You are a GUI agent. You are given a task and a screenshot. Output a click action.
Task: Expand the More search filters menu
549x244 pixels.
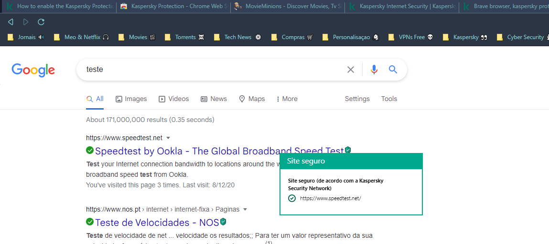pos(287,99)
